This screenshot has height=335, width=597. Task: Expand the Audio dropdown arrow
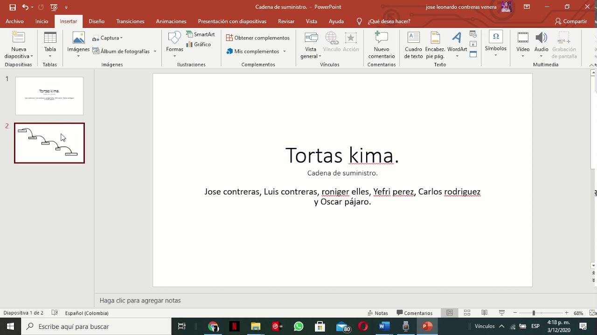[541, 56]
